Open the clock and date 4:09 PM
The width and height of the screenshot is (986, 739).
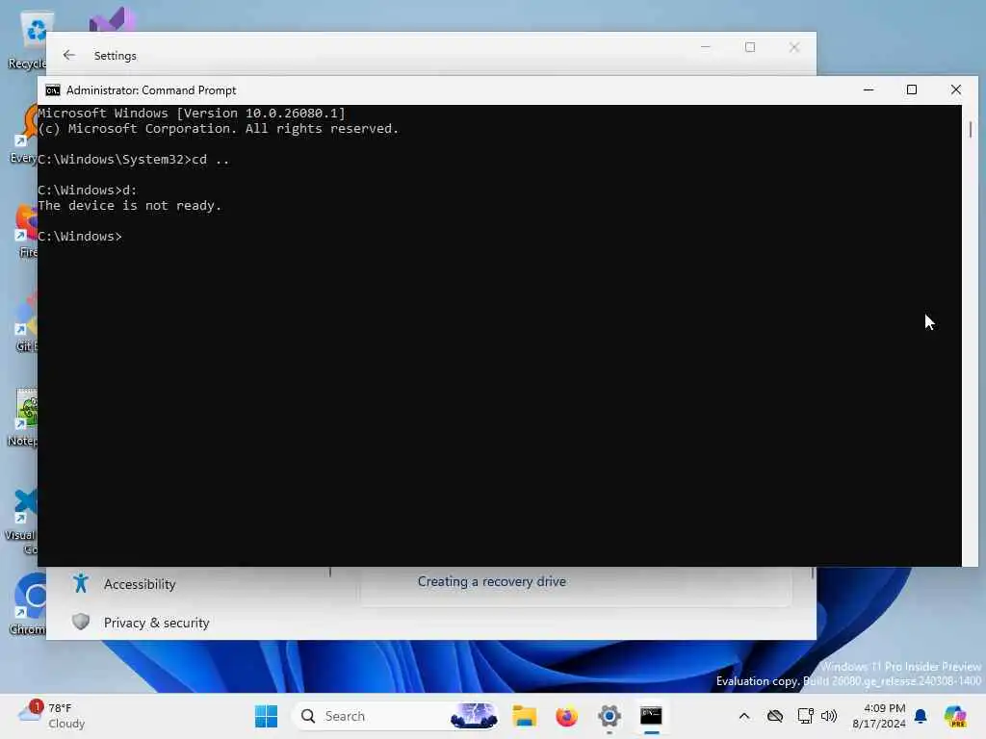(x=878, y=716)
